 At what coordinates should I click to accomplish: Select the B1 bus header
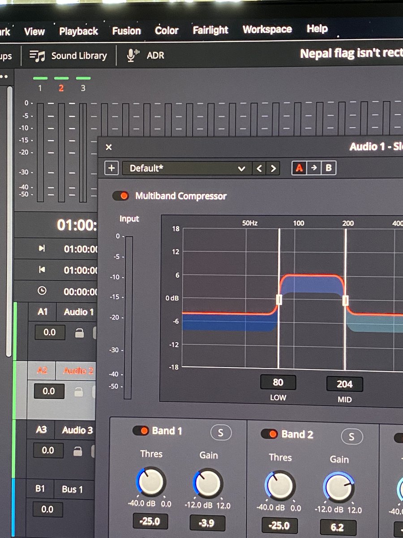pyautogui.click(x=40, y=488)
